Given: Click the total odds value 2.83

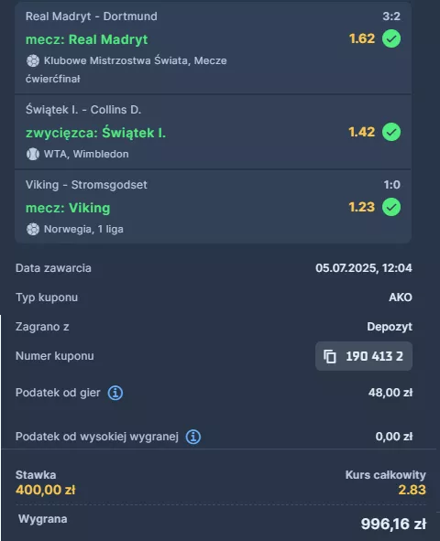Looking at the screenshot, I should (x=412, y=490).
